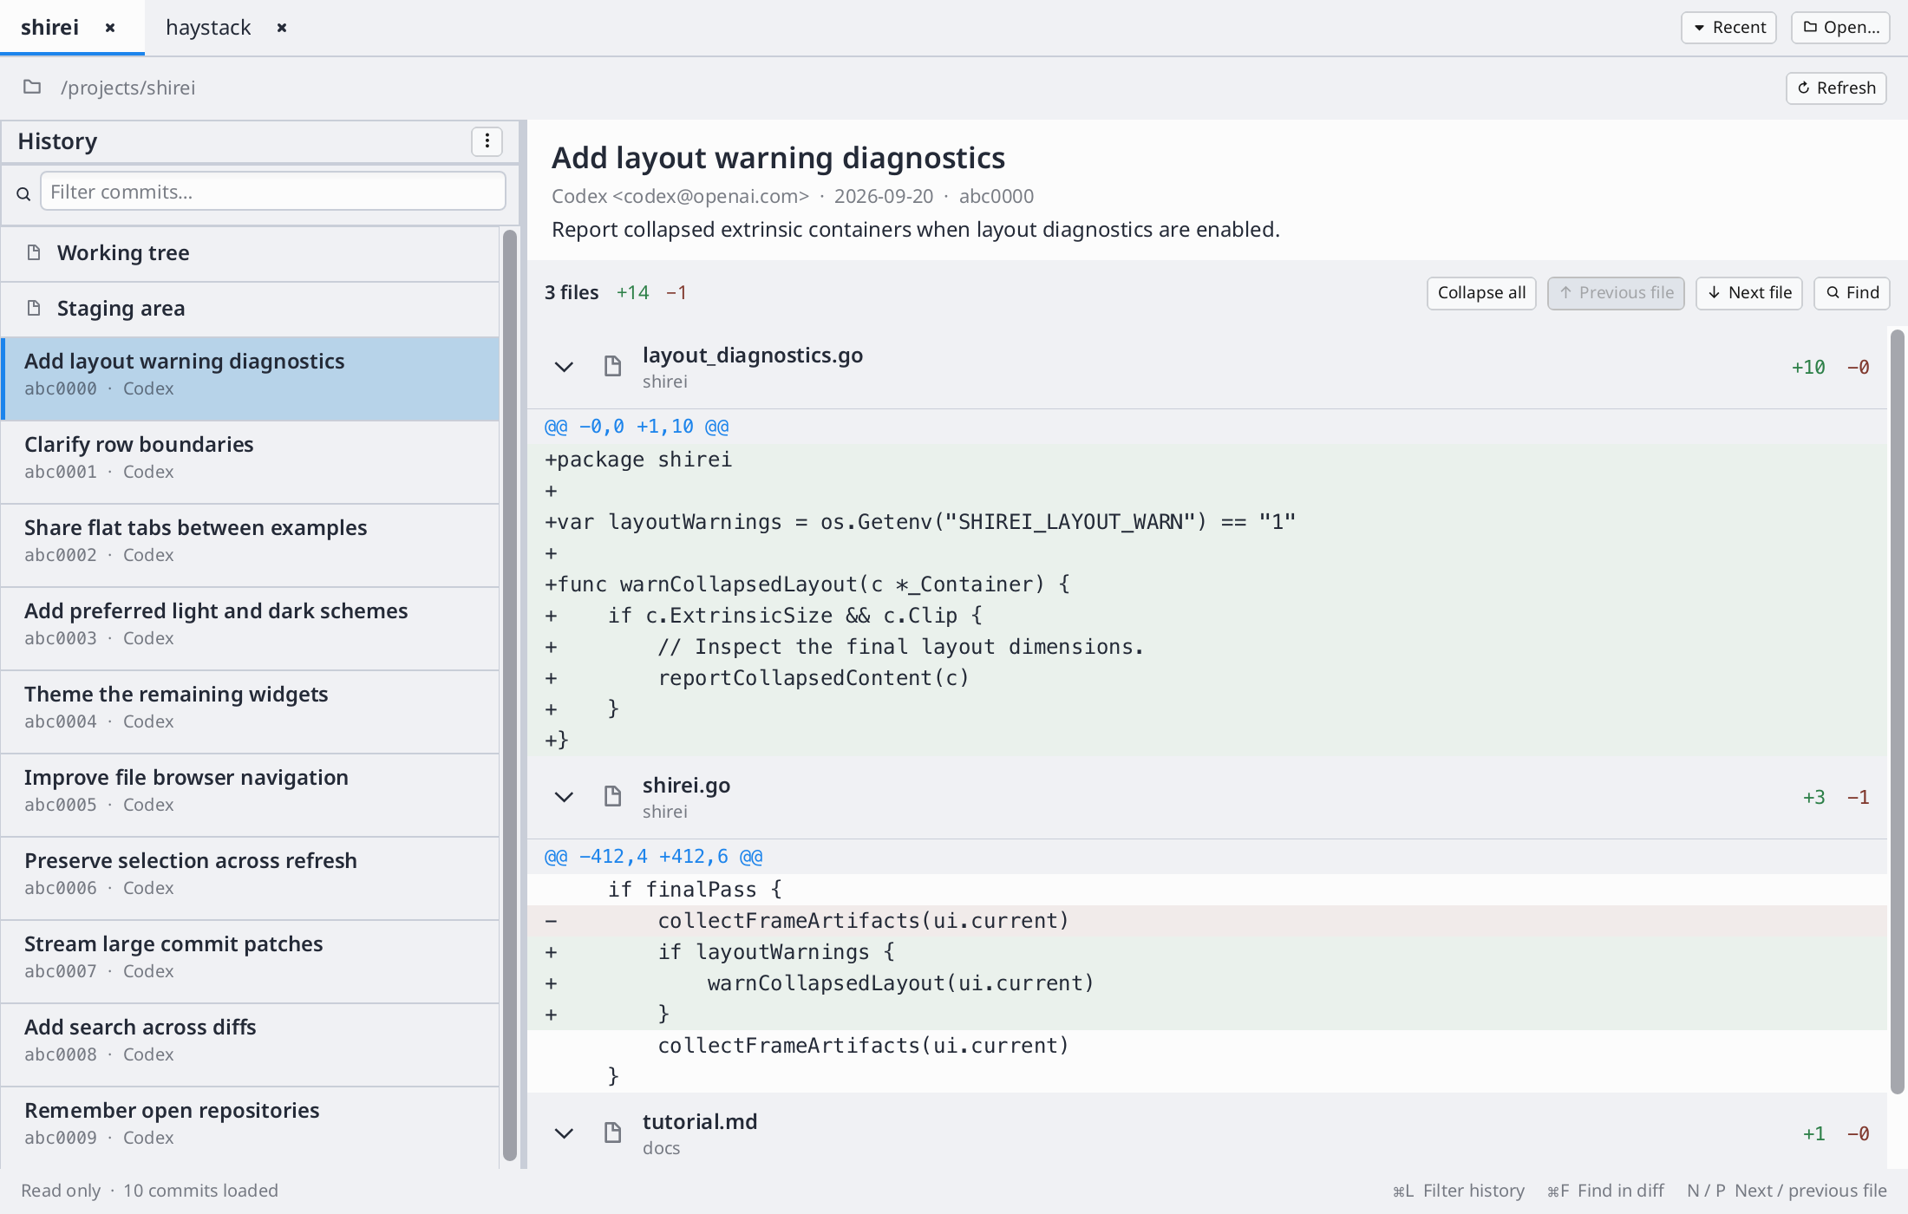
Task: Select commit 'Add layout warning diagnostics' in History
Action: tap(250, 379)
